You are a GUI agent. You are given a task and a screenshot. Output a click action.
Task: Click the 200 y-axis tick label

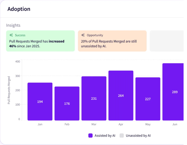(x=18, y=90)
